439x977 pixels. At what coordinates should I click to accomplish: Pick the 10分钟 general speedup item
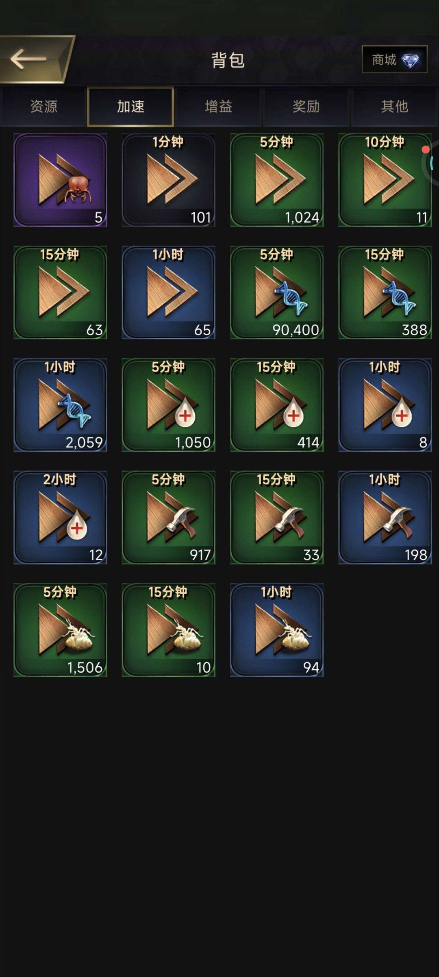tap(385, 180)
